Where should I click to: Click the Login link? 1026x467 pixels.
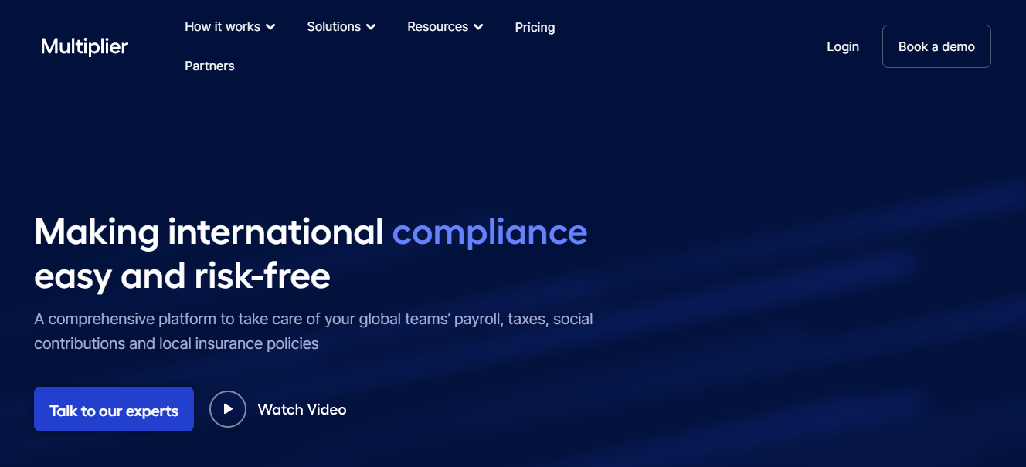pyautogui.click(x=843, y=46)
